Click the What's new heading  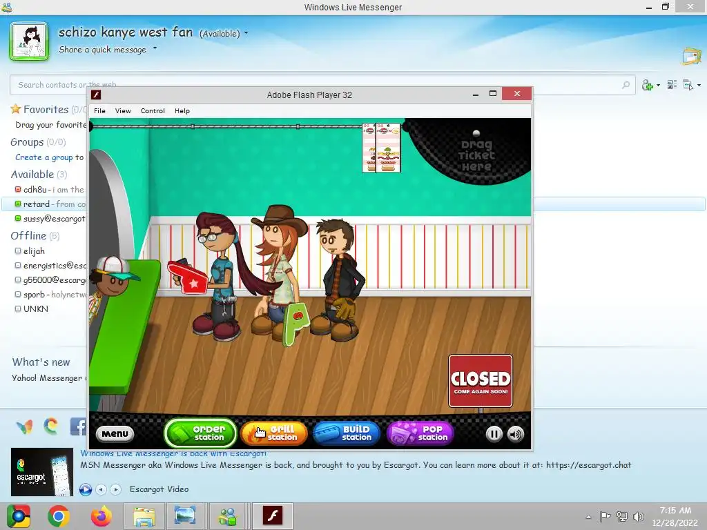point(41,362)
